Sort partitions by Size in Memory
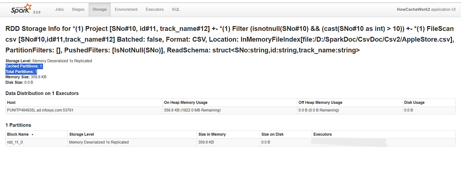The height and width of the screenshot is (173, 461). click(x=212, y=134)
